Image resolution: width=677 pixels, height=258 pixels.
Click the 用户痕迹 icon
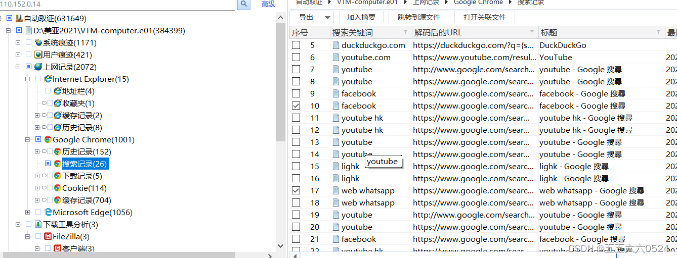point(38,55)
